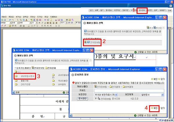
Task: Open the 보안체계 dropdown showing 일반문서
Action: [152, 95]
